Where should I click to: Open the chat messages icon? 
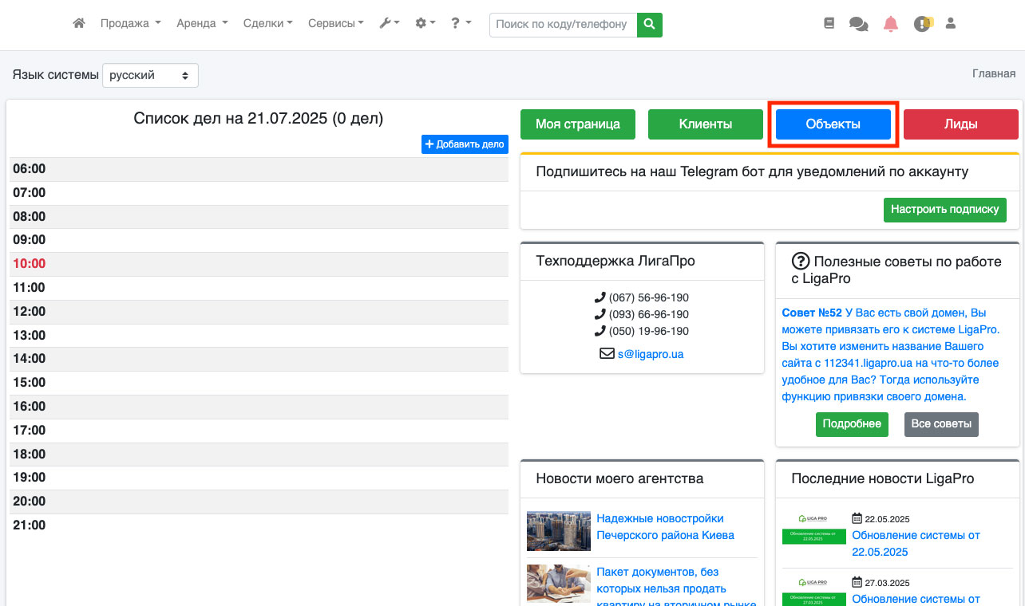point(859,24)
